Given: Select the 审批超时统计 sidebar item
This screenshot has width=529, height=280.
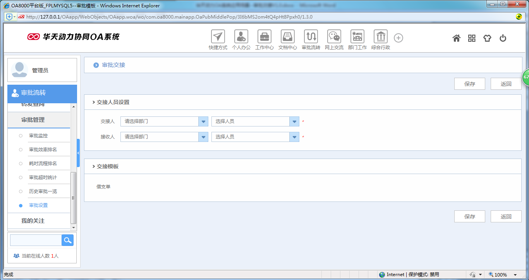Looking at the screenshot, I should click(43, 178).
